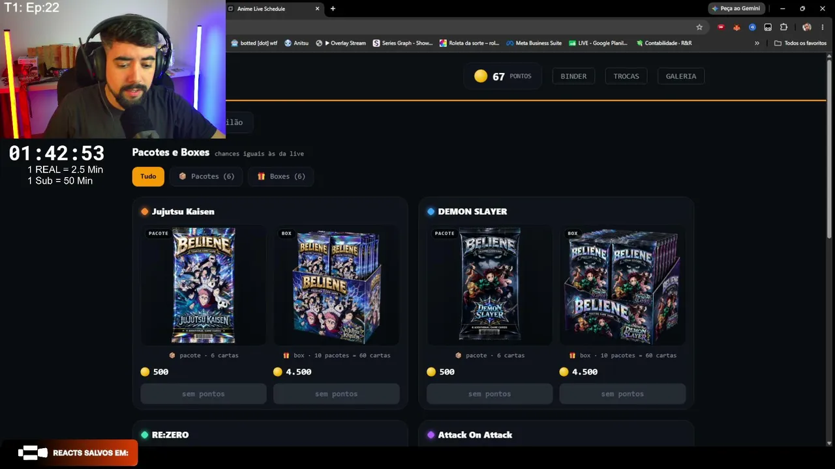Click the Jujutsu Kaisen box image
835x469 pixels.
336,287
